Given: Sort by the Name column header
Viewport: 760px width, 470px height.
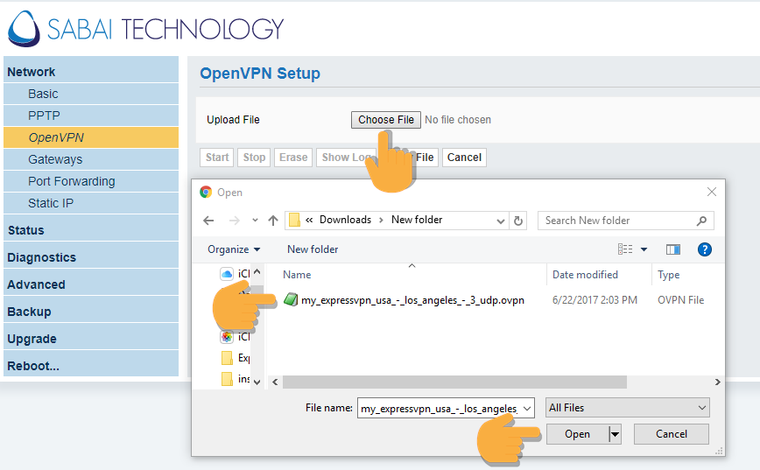Looking at the screenshot, I should [297, 275].
